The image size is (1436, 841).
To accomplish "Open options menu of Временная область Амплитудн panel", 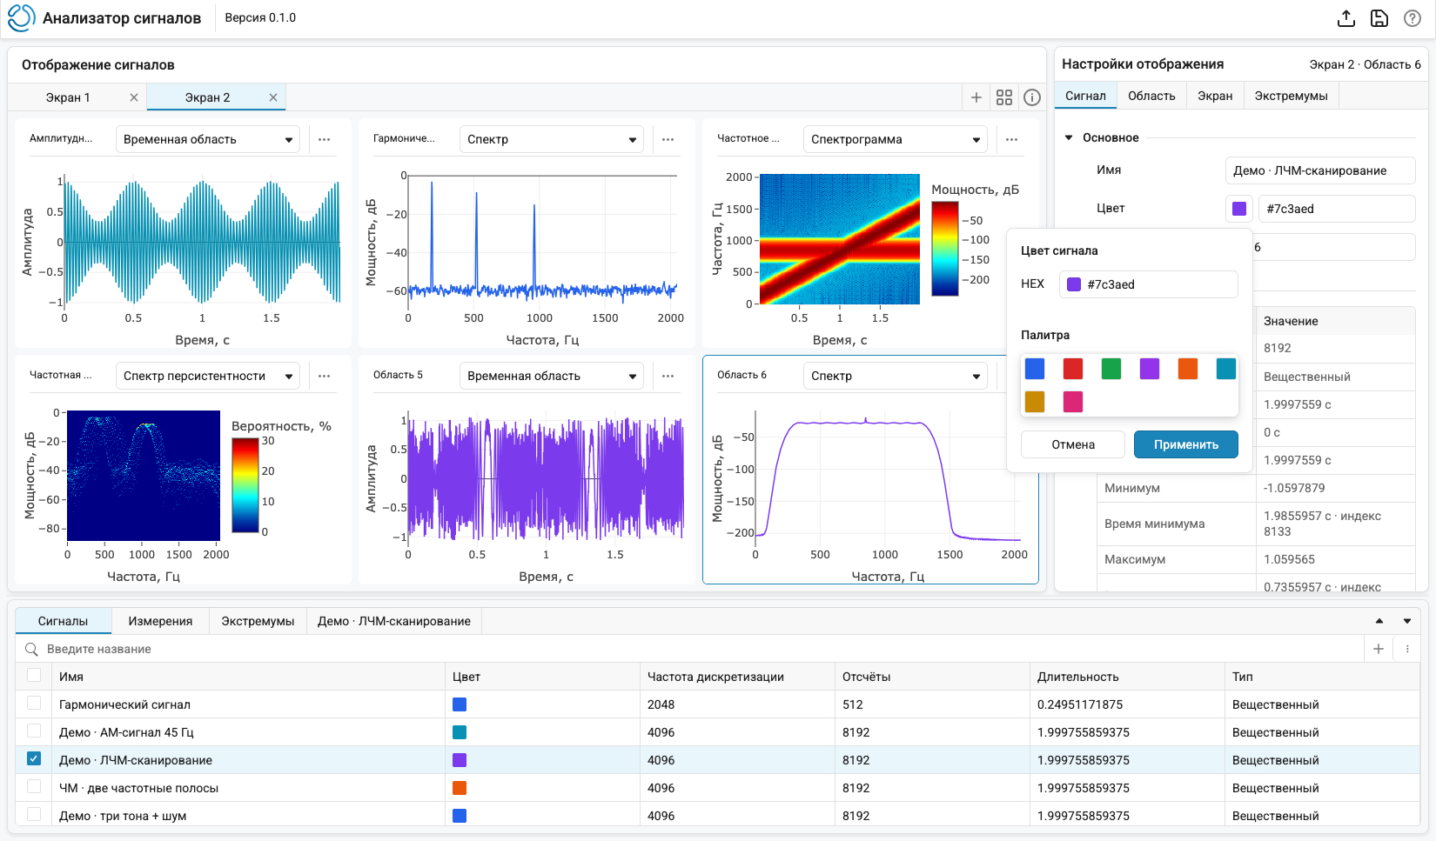I will point(324,139).
